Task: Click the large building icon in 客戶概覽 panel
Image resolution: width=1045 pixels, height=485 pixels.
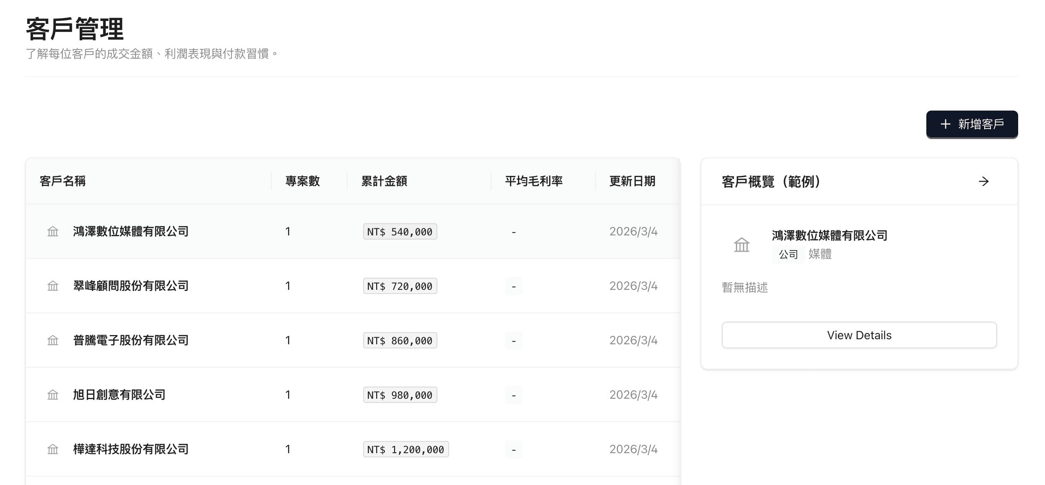Action: click(741, 245)
